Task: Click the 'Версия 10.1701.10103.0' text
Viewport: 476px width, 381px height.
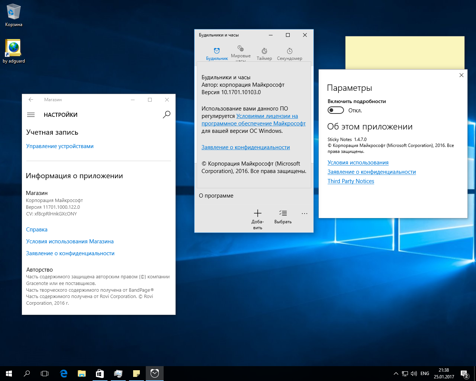Action: coord(231,92)
